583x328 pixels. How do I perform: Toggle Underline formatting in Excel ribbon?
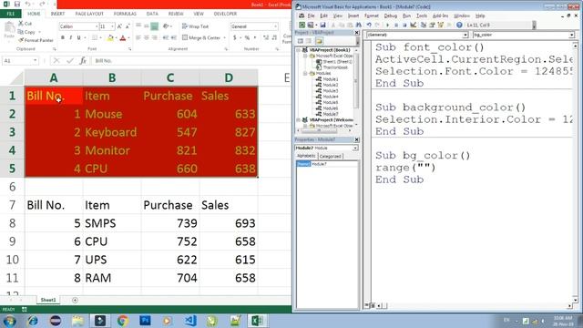tap(78, 37)
